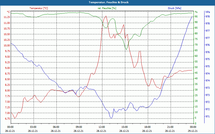The image size is (215, 134).
Task: Click temperature axis value '11,25'
Action: pyautogui.click(x=7, y=17)
